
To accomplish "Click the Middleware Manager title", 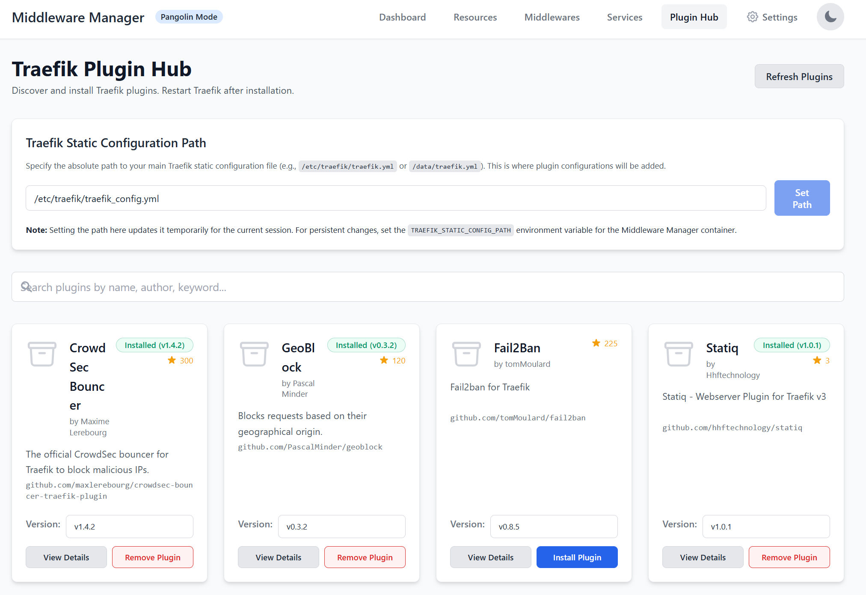I will tap(78, 18).
